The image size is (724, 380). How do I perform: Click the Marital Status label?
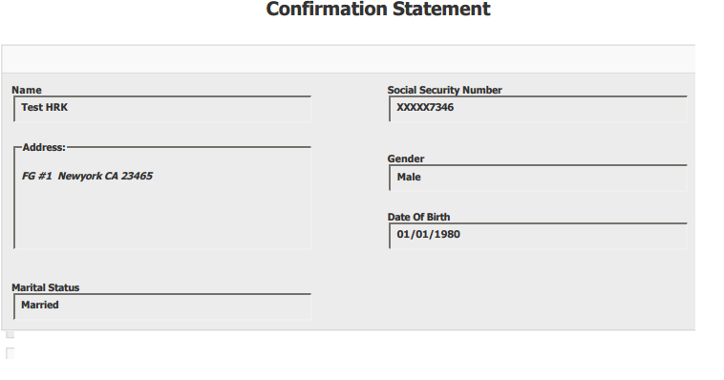pos(45,287)
